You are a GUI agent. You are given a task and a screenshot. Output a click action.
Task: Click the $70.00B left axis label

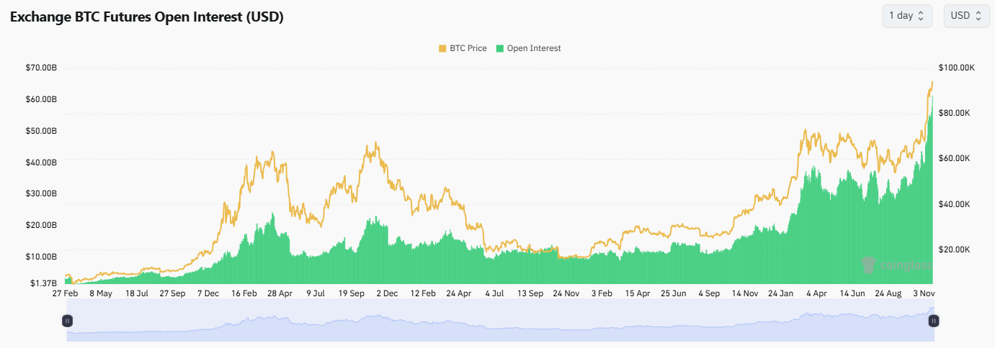43,68
